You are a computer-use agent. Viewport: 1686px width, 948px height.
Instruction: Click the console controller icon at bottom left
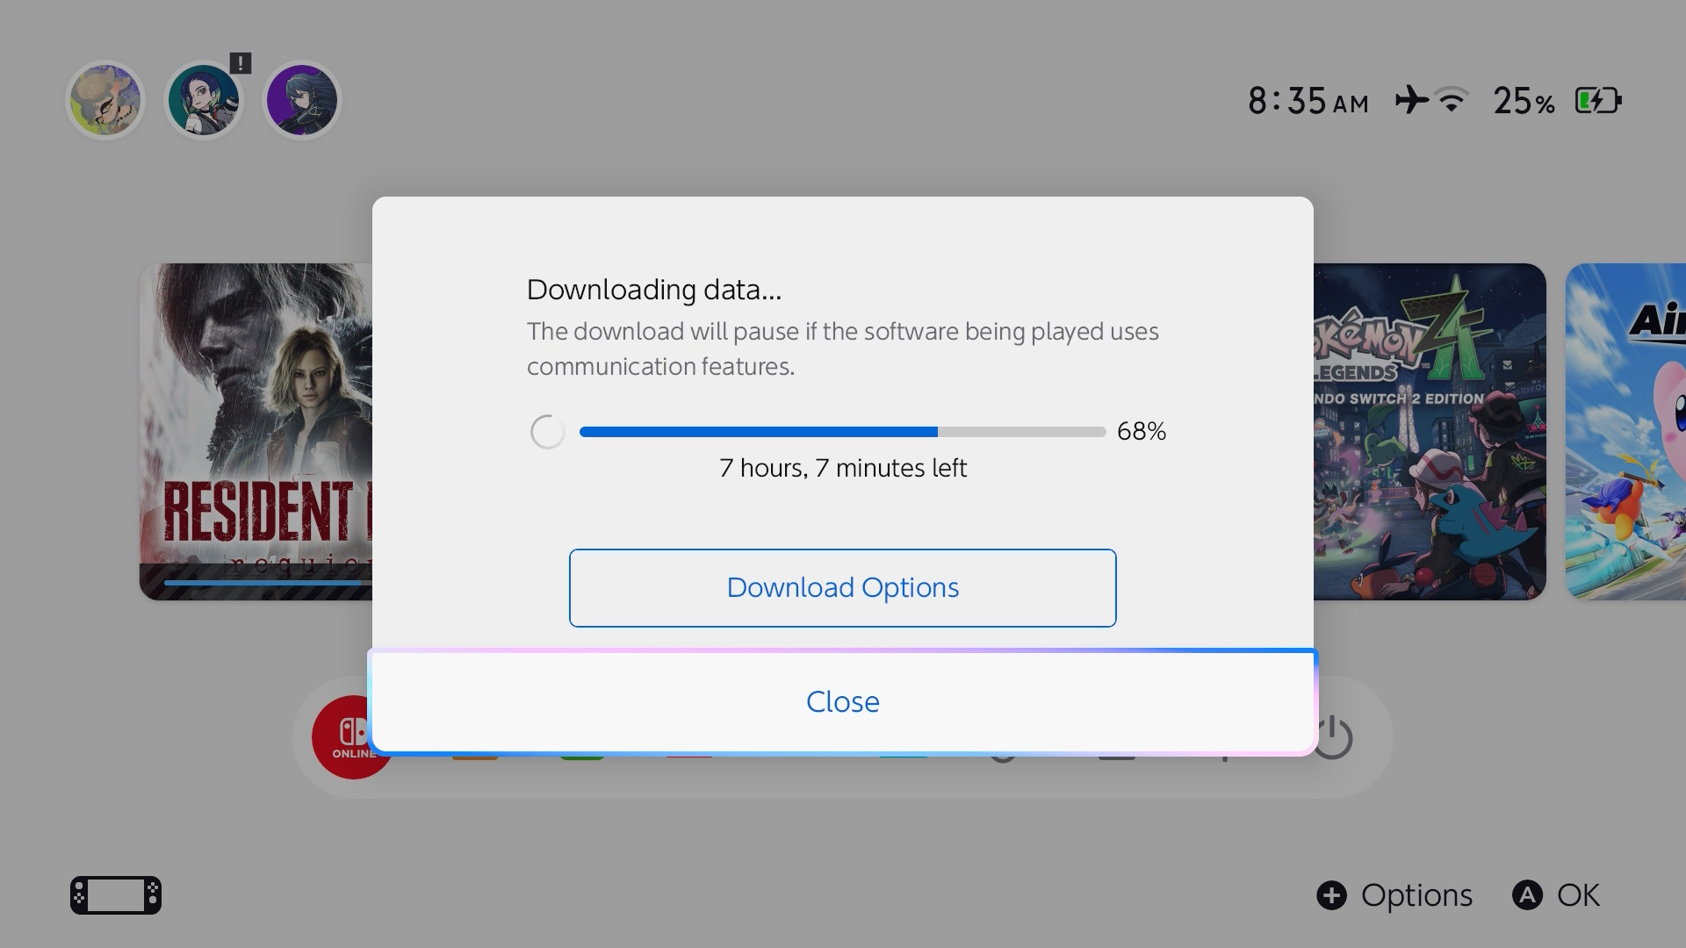116,895
